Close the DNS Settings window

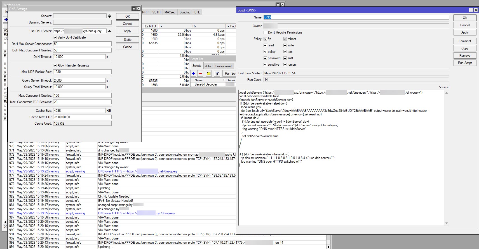tap(138, 9)
